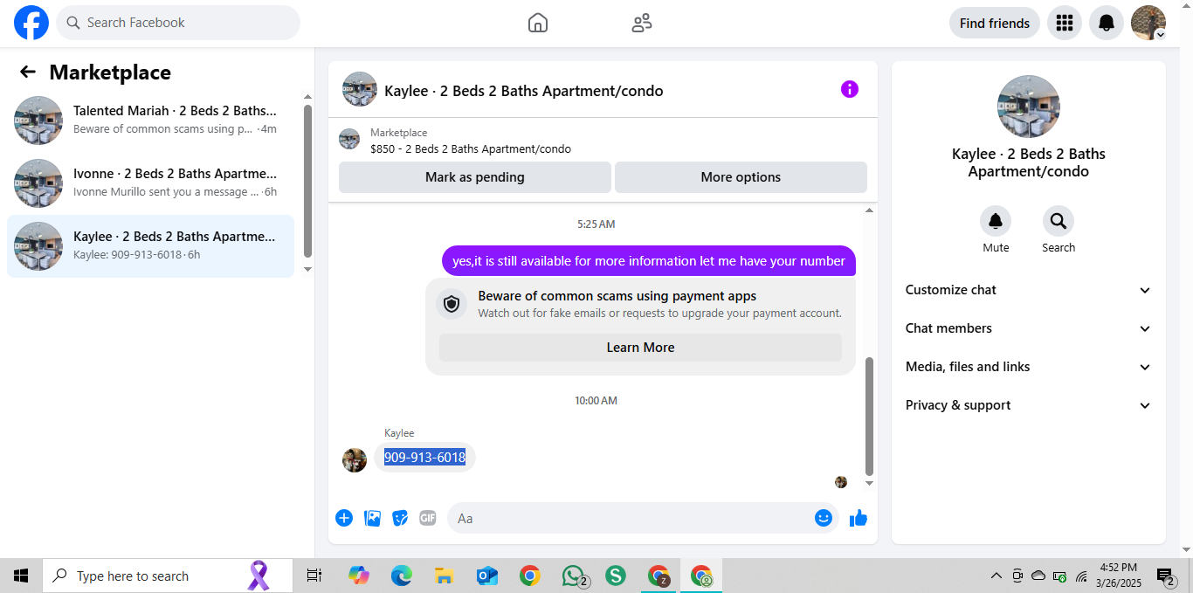1193x593 pixels.
Task: Send a thumbs-up like
Action: [x=859, y=518]
